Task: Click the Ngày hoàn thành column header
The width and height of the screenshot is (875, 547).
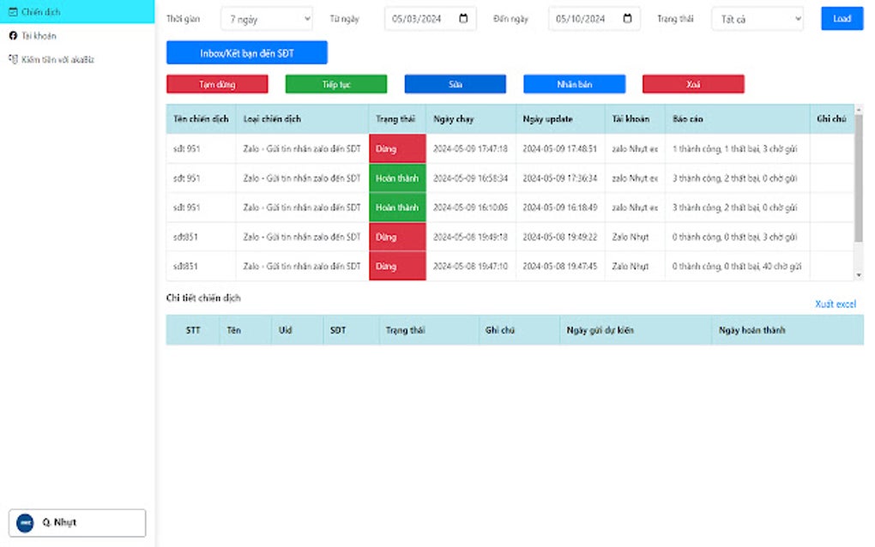Action: 787,330
